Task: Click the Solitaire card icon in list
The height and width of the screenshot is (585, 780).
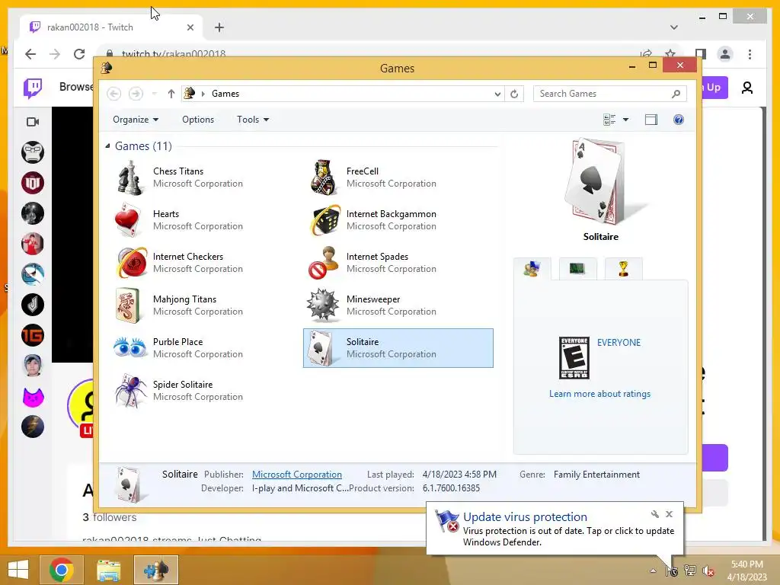Action: 321,348
